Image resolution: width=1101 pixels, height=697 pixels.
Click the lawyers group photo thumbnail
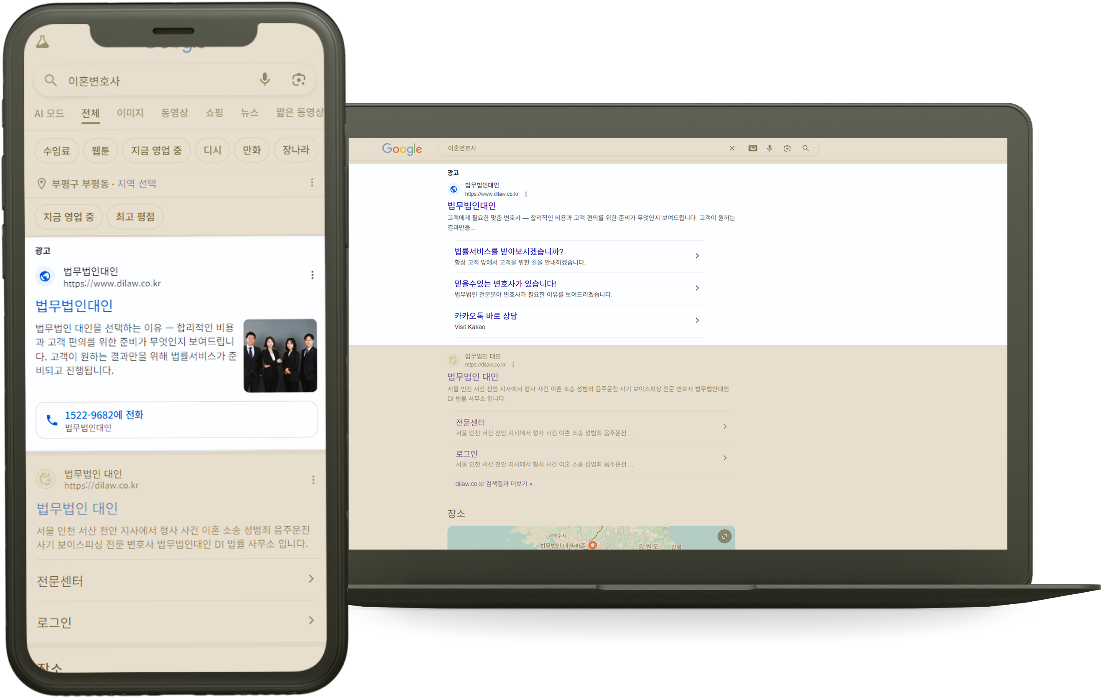click(280, 355)
